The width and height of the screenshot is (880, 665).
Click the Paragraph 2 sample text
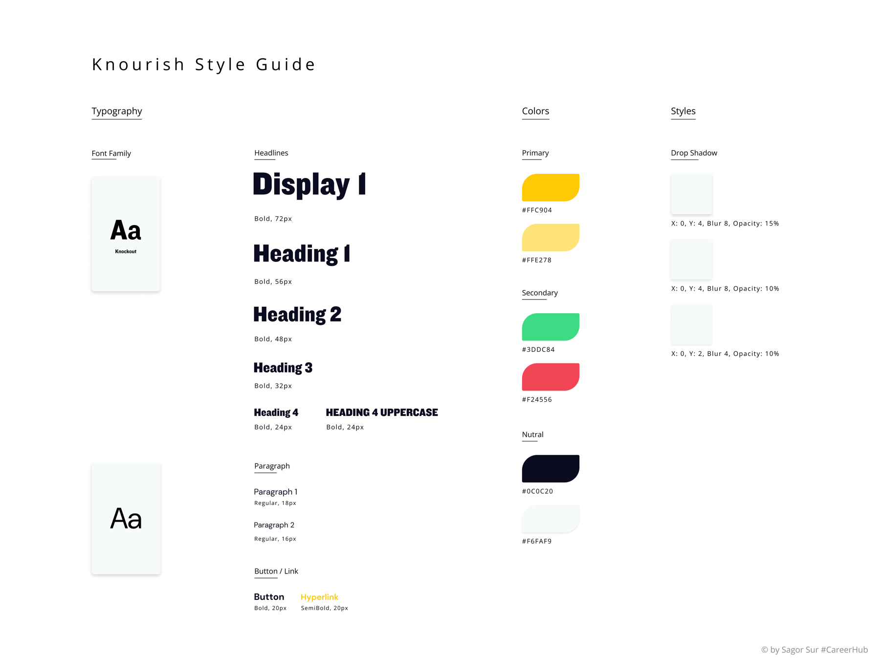pos(274,525)
